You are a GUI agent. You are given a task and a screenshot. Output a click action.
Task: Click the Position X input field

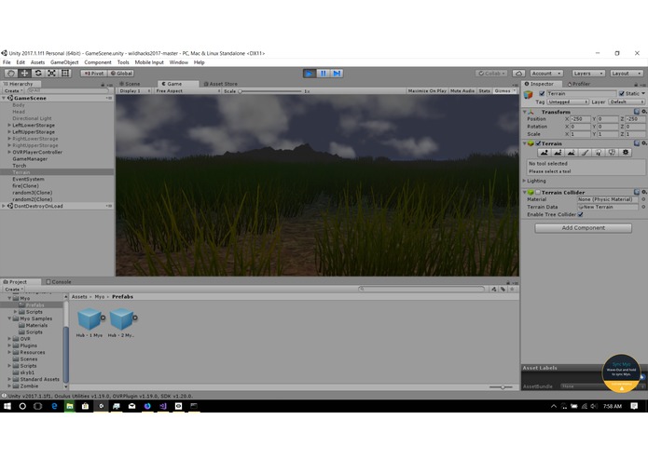[580, 119]
